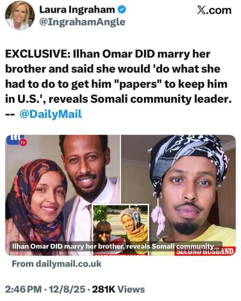Click the tweet text beginning with EXCLUSIVE
The height and width of the screenshot is (301, 241).
(119, 84)
